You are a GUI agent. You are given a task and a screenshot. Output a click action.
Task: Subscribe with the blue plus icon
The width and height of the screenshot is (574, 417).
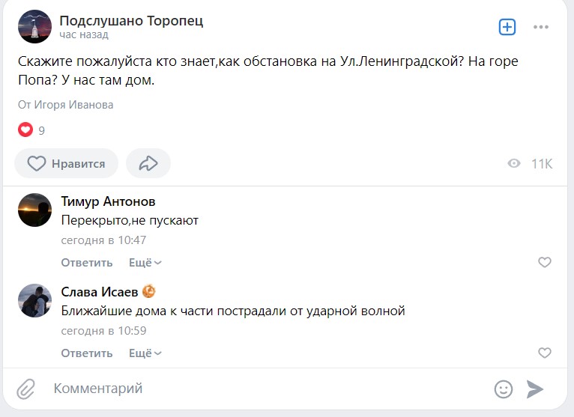507,27
